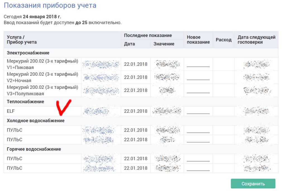Focus first ПУЛЬС field under Холодное водоснабжение
The image size is (286, 191).
198,130
